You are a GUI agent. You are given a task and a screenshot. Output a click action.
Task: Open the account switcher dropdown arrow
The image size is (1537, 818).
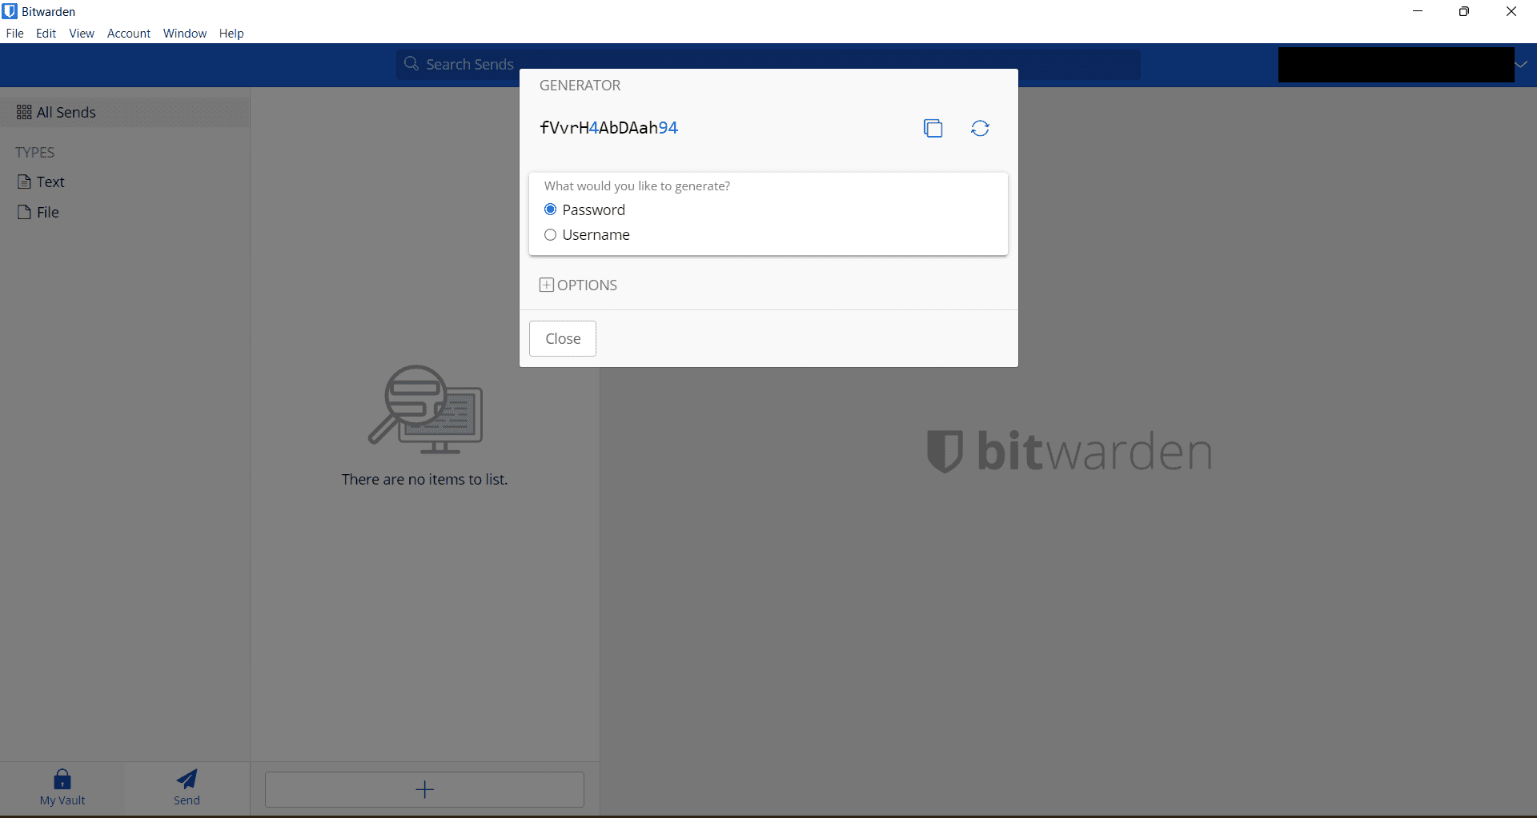pyautogui.click(x=1521, y=65)
